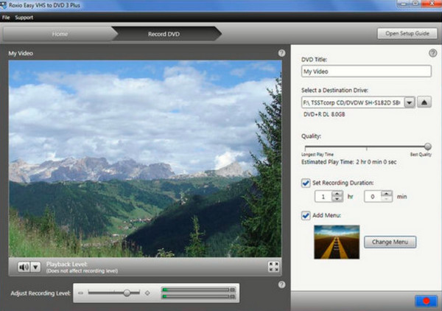Image resolution: width=442 pixels, height=311 pixels.
Task: Mute playback with the speaker icon
Action: point(24,267)
